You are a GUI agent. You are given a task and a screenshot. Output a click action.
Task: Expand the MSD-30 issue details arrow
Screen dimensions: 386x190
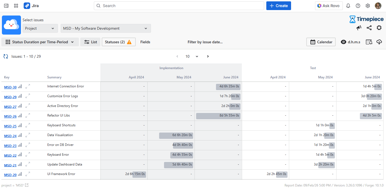[28, 87]
